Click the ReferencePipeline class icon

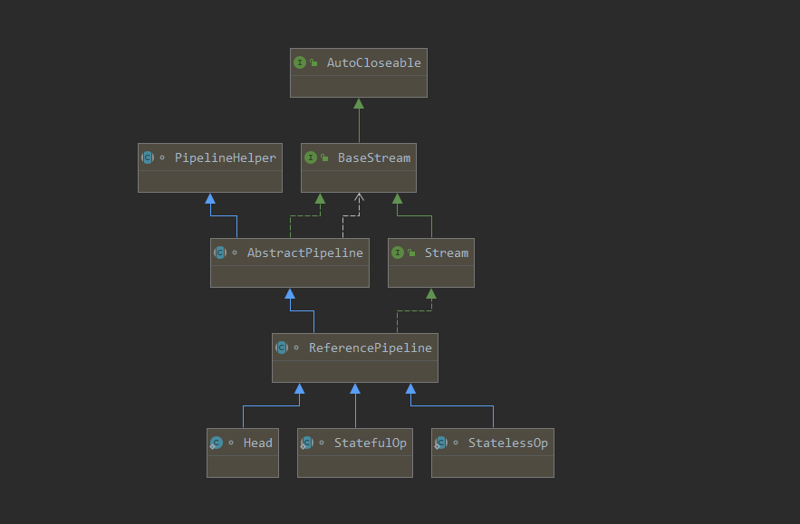(x=282, y=348)
